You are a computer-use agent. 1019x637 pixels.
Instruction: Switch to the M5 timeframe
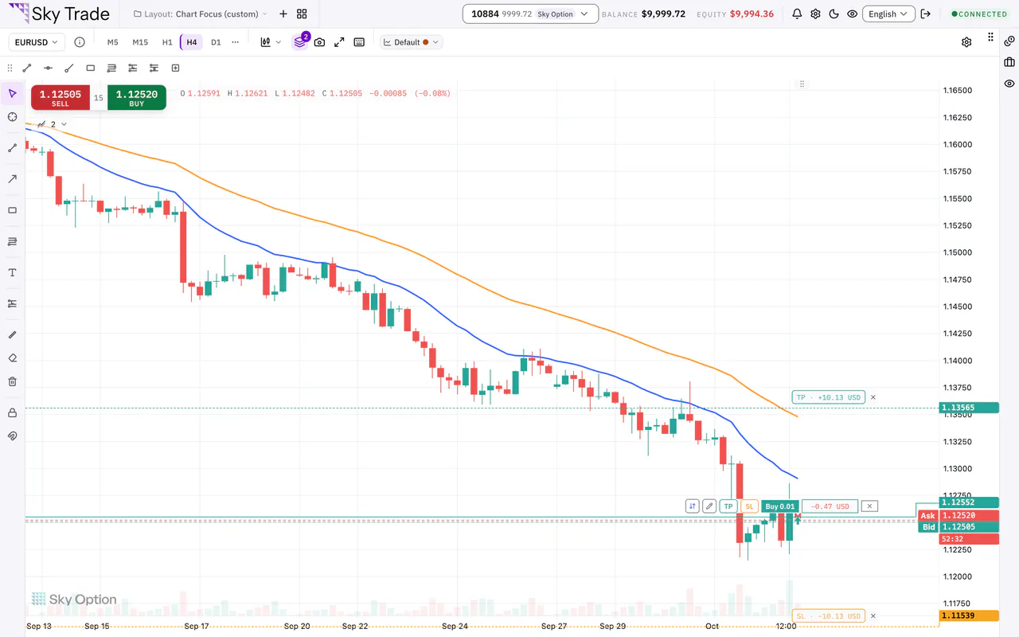pyautogui.click(x=113, y=42)
